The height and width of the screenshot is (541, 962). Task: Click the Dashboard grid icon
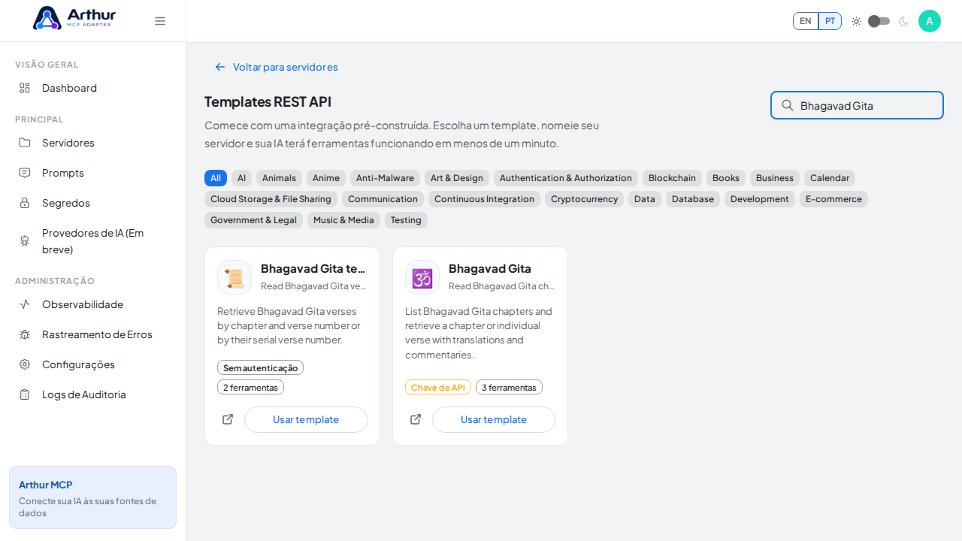point(25,88)
